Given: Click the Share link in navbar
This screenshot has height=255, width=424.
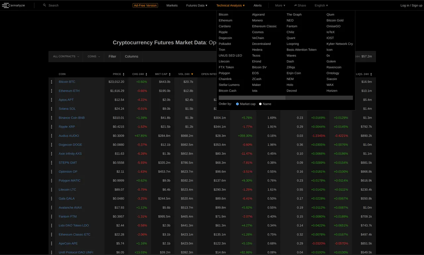Looking at the screenshot, I should [300, 5].
